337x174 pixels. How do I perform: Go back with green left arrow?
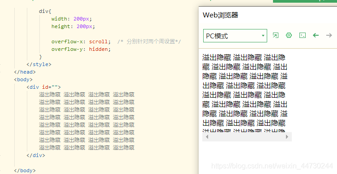point(316,35)
